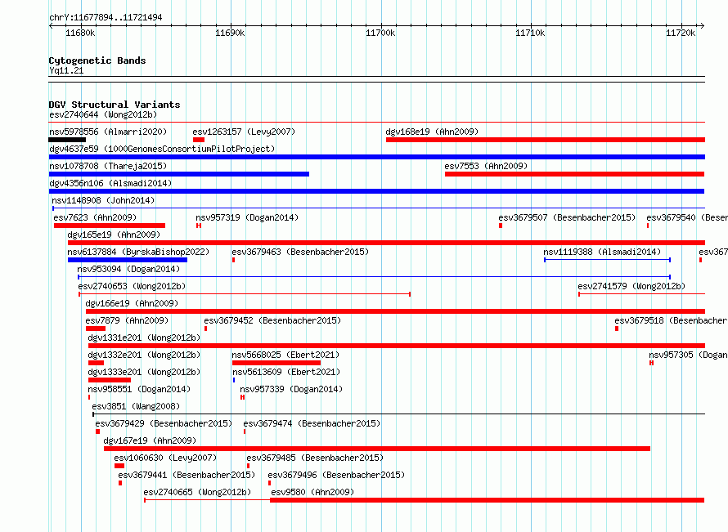Select the Yq11.21 cytogenetic band label

point(66,70)
